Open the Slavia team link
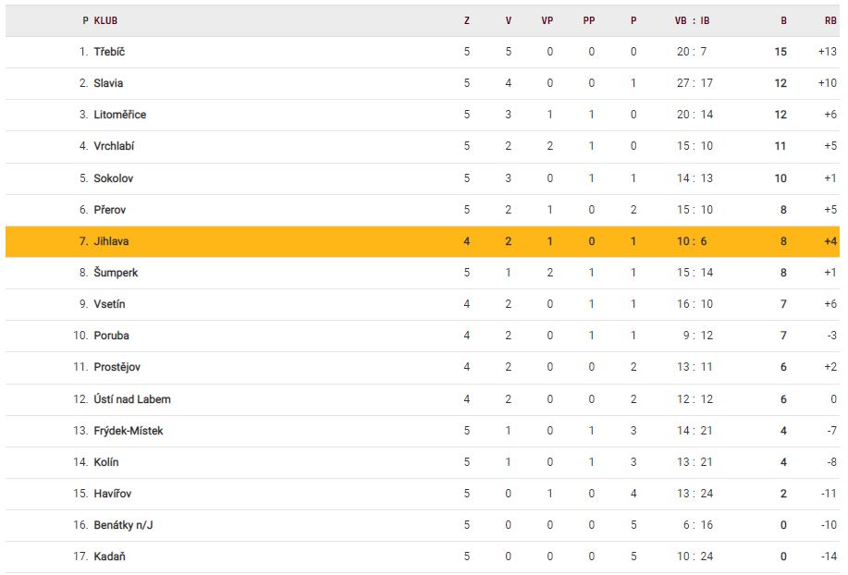The height and width of the screenshot is (575, 848). pyautogui.click(x=108, y=83)
